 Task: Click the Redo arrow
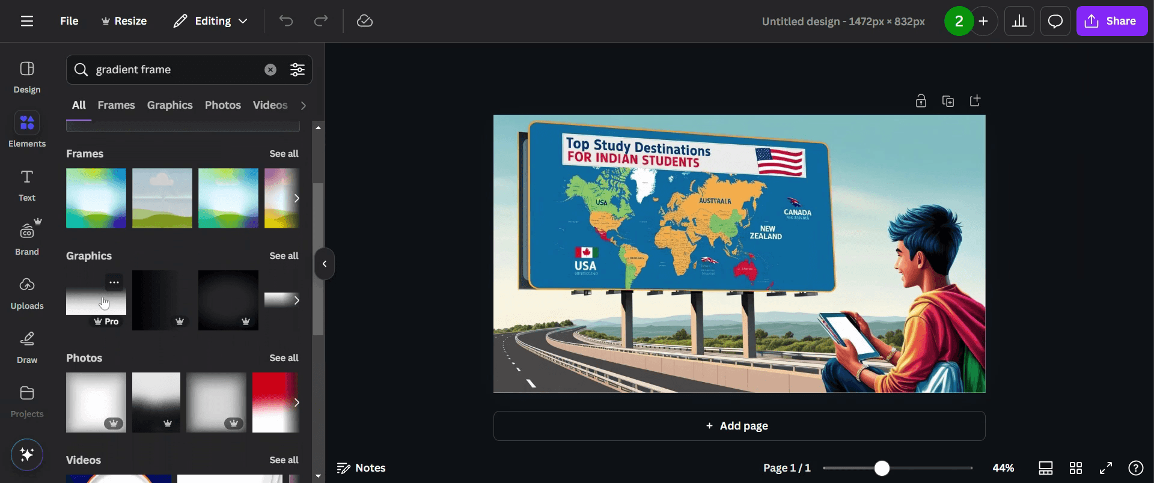(x=321, y=21)
